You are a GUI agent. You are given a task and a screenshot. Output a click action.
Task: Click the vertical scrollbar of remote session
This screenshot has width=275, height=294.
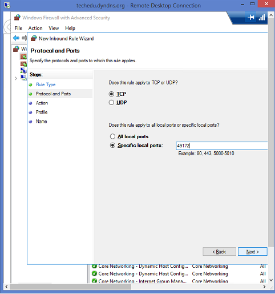(x=271, y=132)
